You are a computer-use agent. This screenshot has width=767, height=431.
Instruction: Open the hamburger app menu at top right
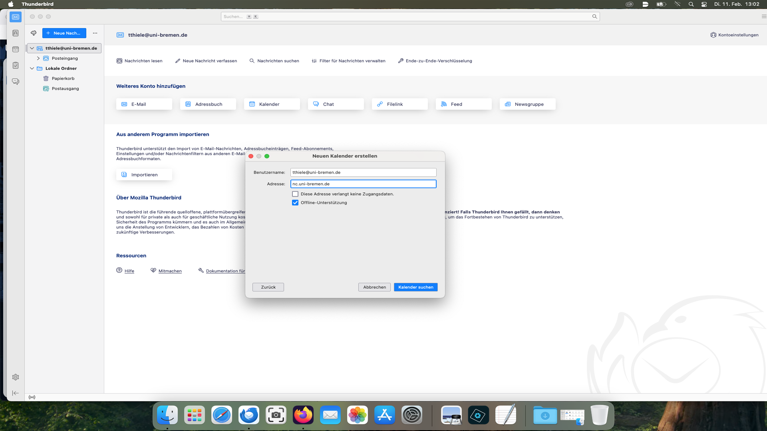(763, 16)
